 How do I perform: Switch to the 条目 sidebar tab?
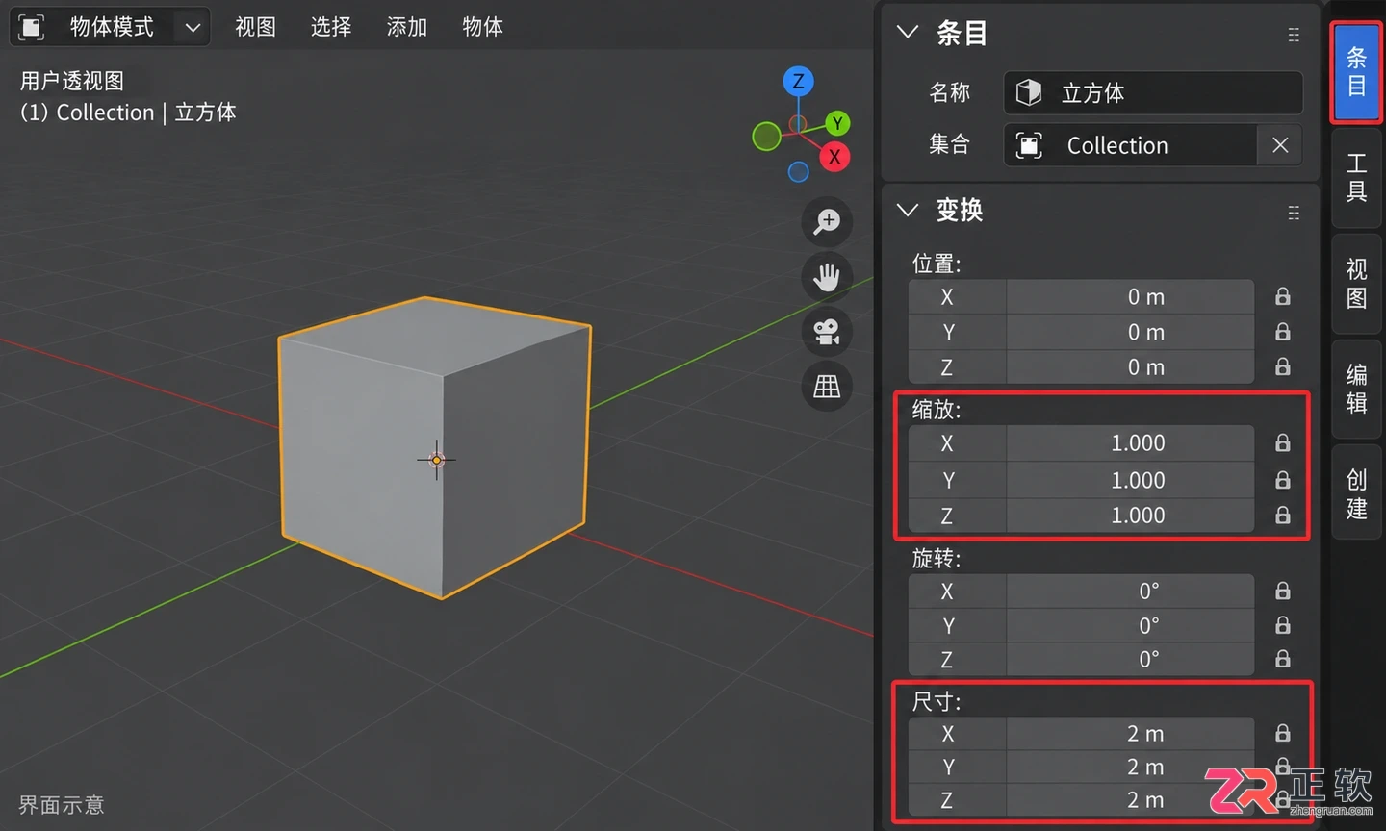click(x=1356, y=72)
